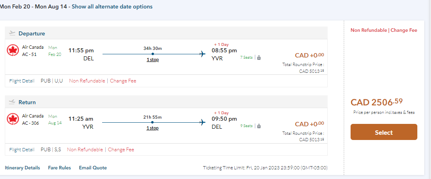Click plane arrow on 21h 55m route
Viewport: 431px width, 179px height.
pos(203,123)
